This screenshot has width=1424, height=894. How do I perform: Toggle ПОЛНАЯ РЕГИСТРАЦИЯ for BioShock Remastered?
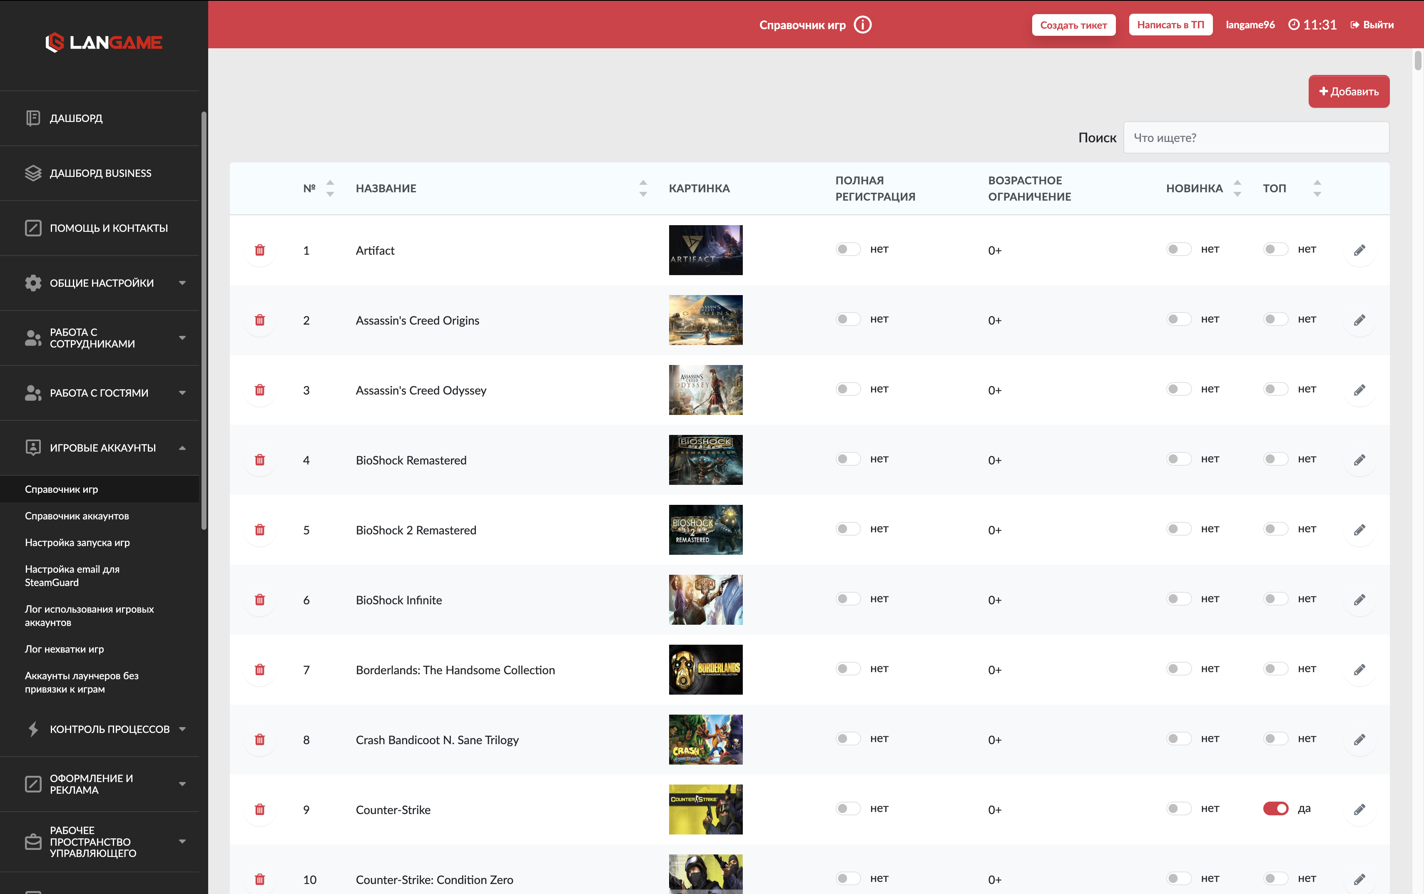(x=847, y=459)
